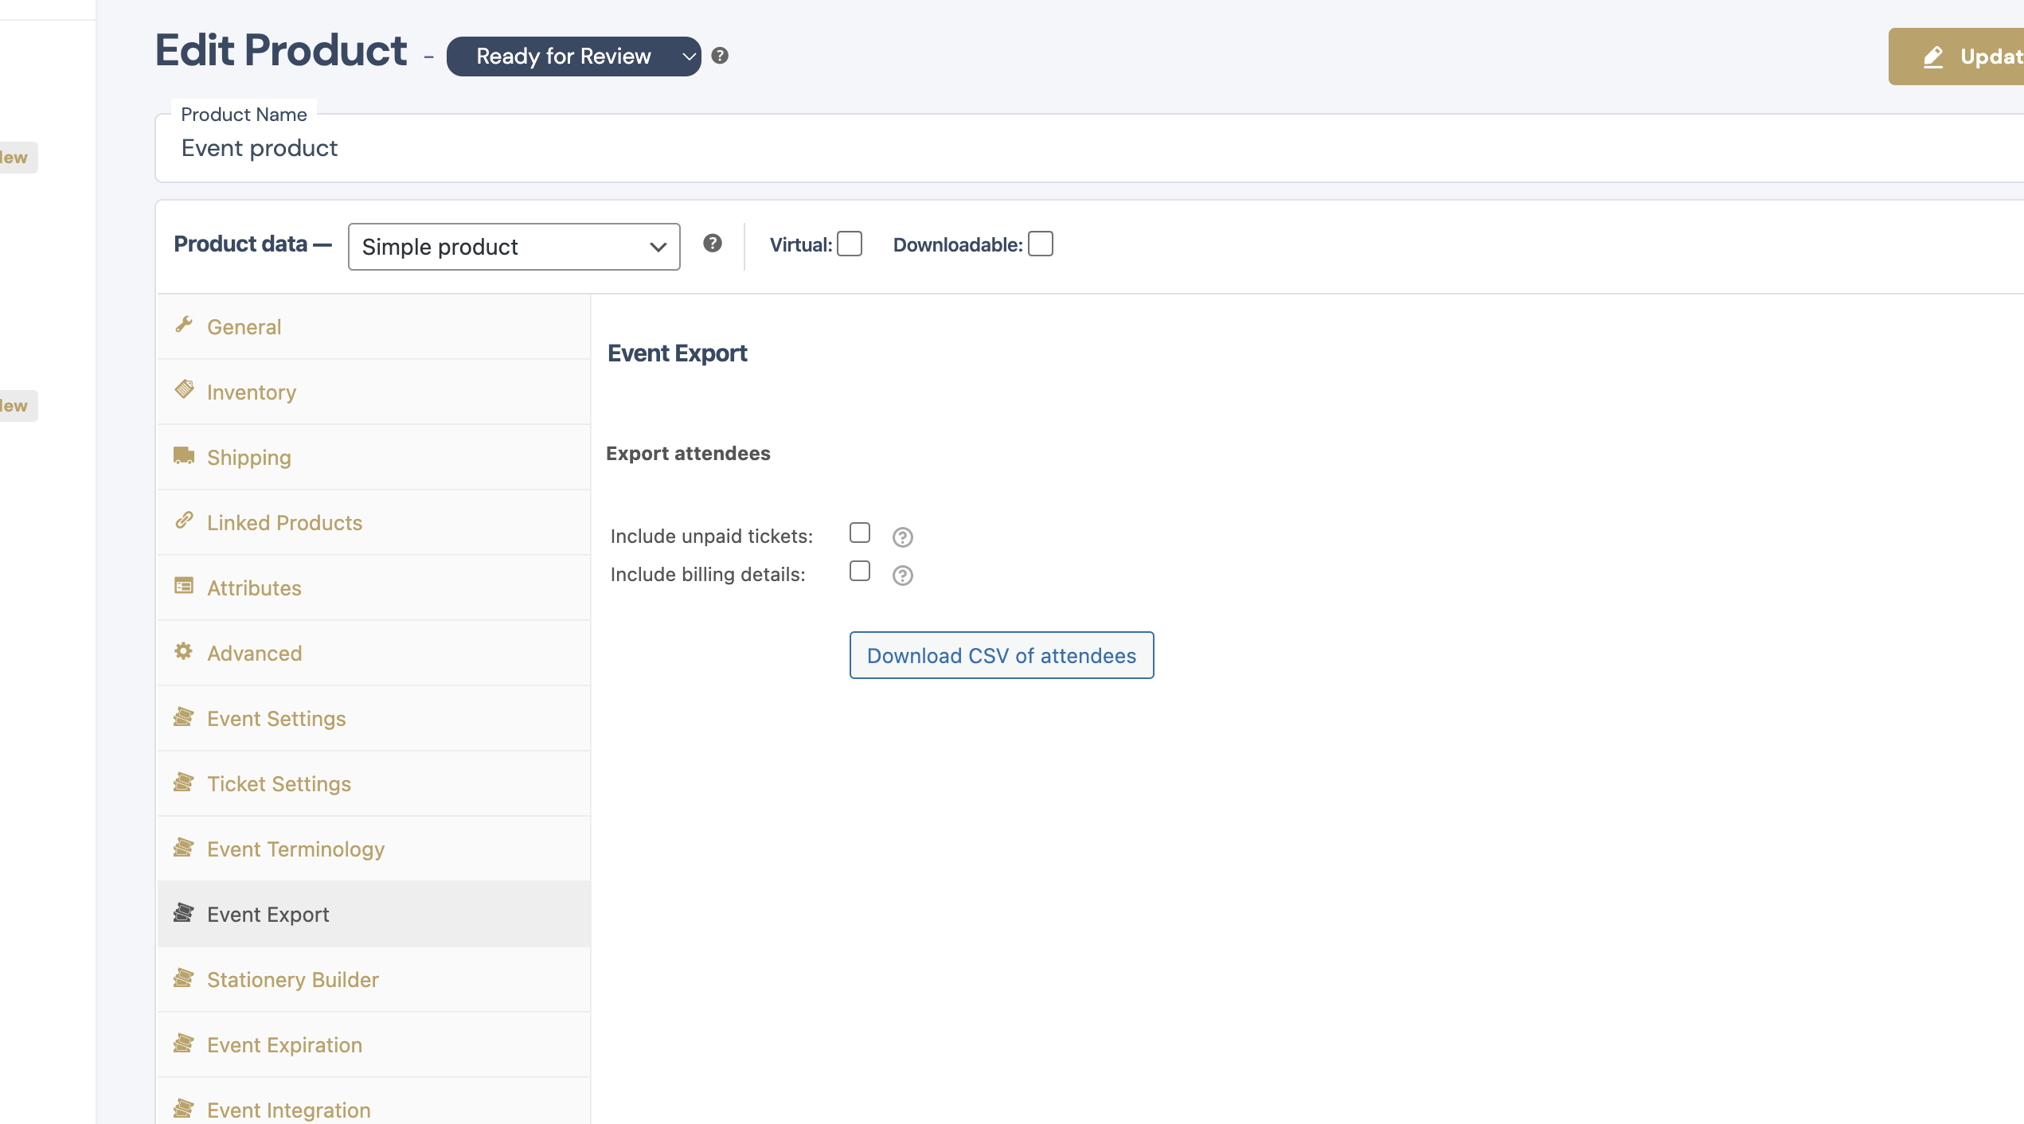The width and height of the screenshot is (2024, 1124).
Task: Click the ticket icon beside Event Export
Action: (x=184, y=912)
